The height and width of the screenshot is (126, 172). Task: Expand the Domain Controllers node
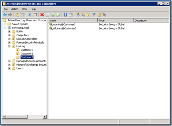(10, 39)
